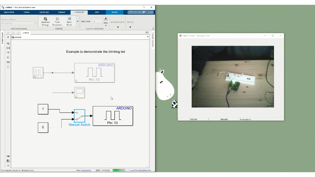Open Hardware Settings in the Prepare section
This screenshot has width=315, height=177.
pyautogui.click(x=45, y=21)
